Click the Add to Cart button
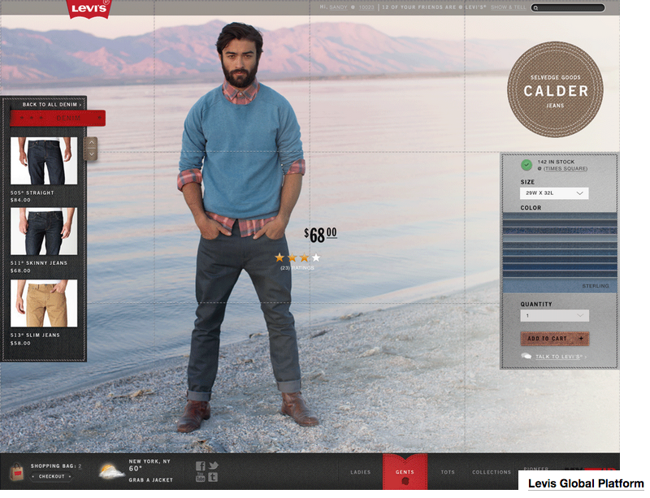Image resolution: width=650 pixels, height=498 pixels. click(555, 338)
